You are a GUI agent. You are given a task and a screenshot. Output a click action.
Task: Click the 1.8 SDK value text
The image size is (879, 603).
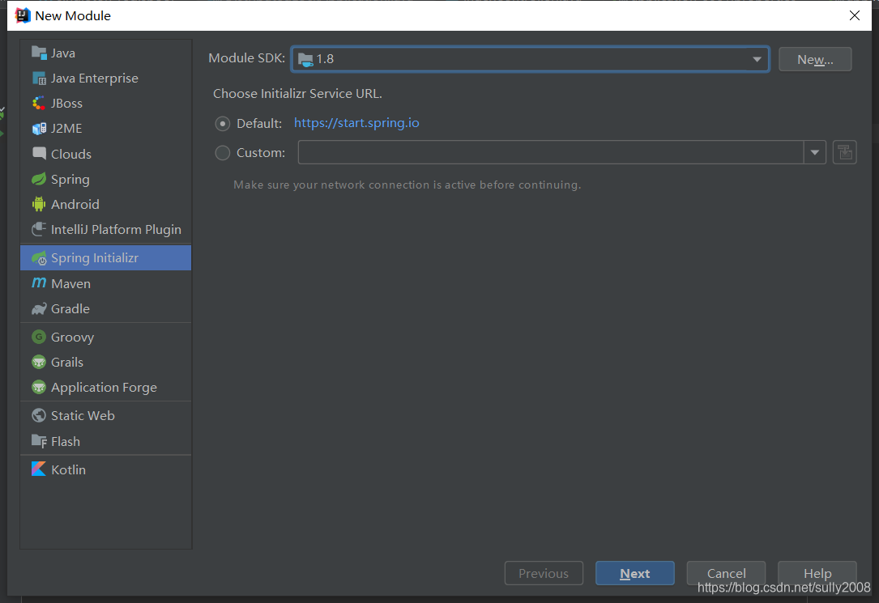tap(325, 59)
